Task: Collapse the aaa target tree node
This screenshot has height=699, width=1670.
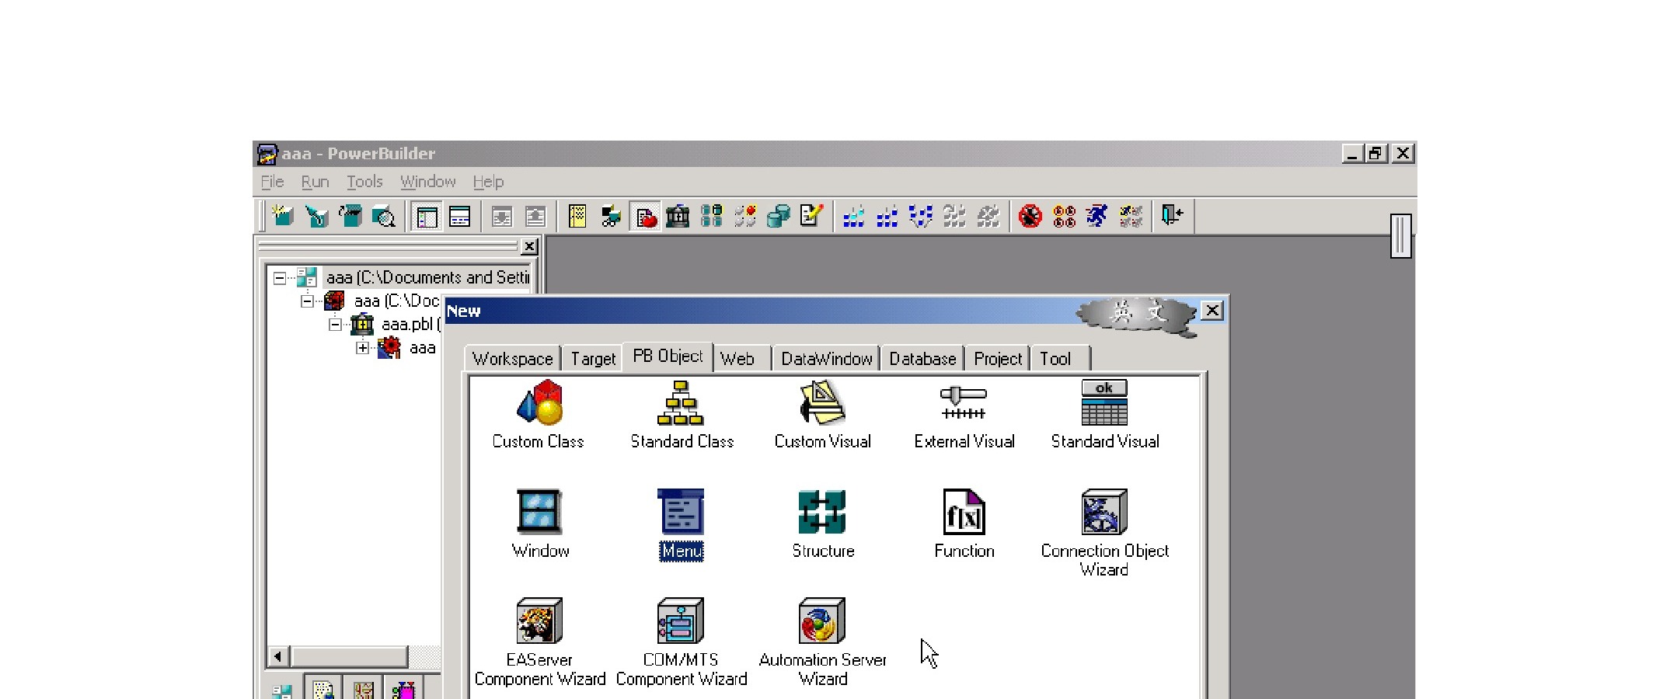Action: [x=308, y=301]
